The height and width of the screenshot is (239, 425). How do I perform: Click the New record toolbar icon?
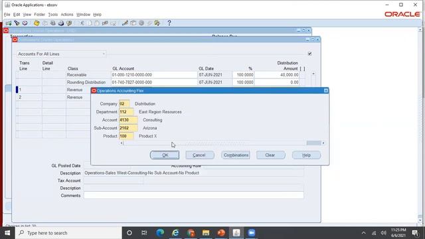click(9, 23)
